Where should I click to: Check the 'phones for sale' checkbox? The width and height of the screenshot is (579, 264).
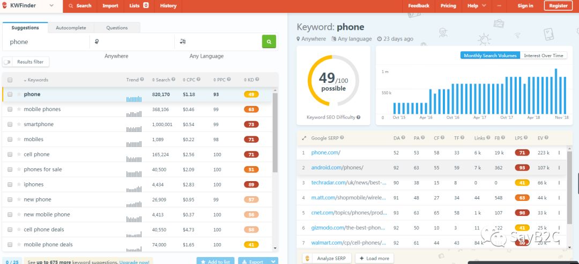tap(10, 169)
